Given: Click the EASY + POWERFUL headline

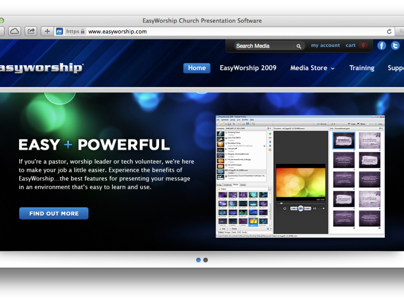Looking at the screenshot, I should 94,144.
